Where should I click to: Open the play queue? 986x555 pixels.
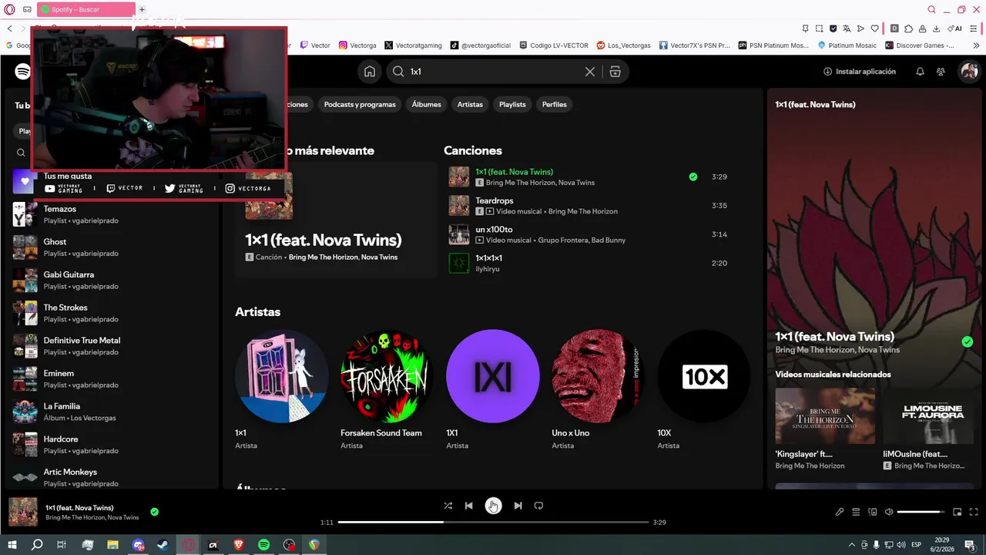856,512
